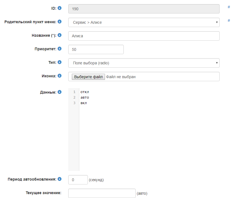Click the info icon beside Тип label
The width and height of the screenshot is (247, 198).
click(59, 62)
